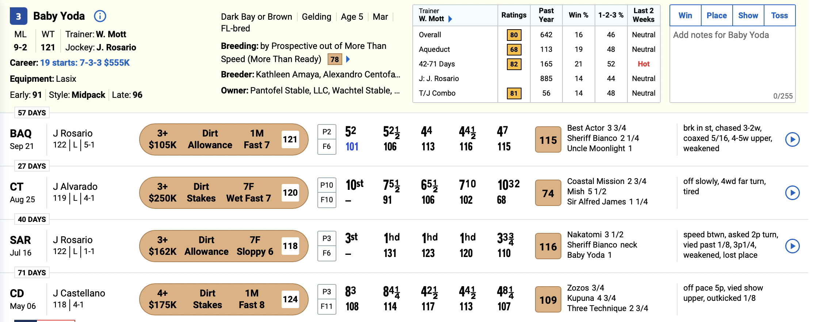Click the number 3 saddlecloth badge
This screenshot has width=813, height=322.
pyautogui.click(x=18, y=16)
